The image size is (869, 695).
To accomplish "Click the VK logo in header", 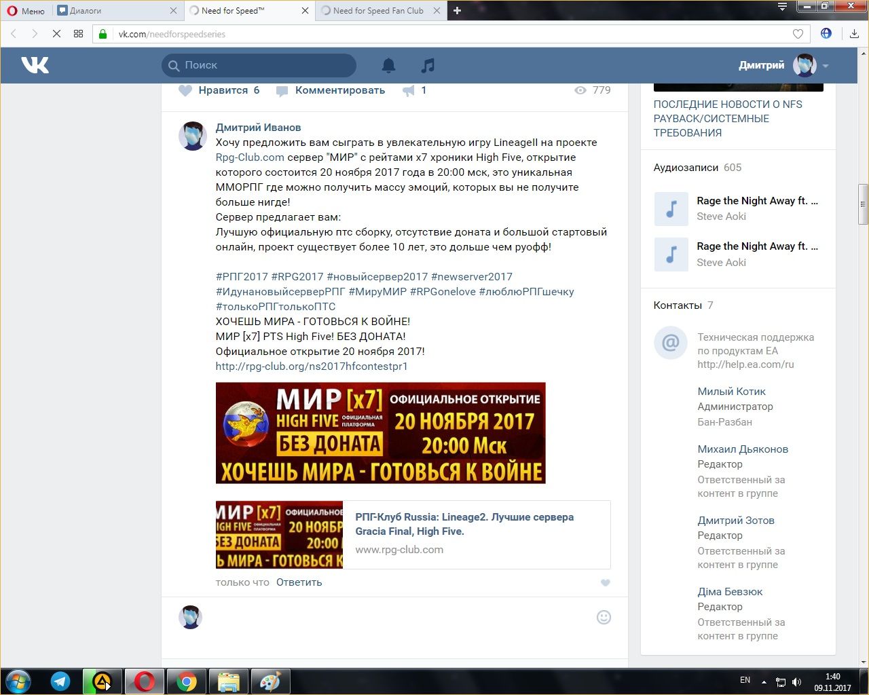I will click(x=35, y=65).
